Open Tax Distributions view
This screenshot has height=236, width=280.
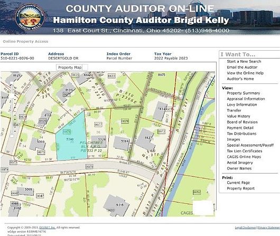(x=241, y=134)
